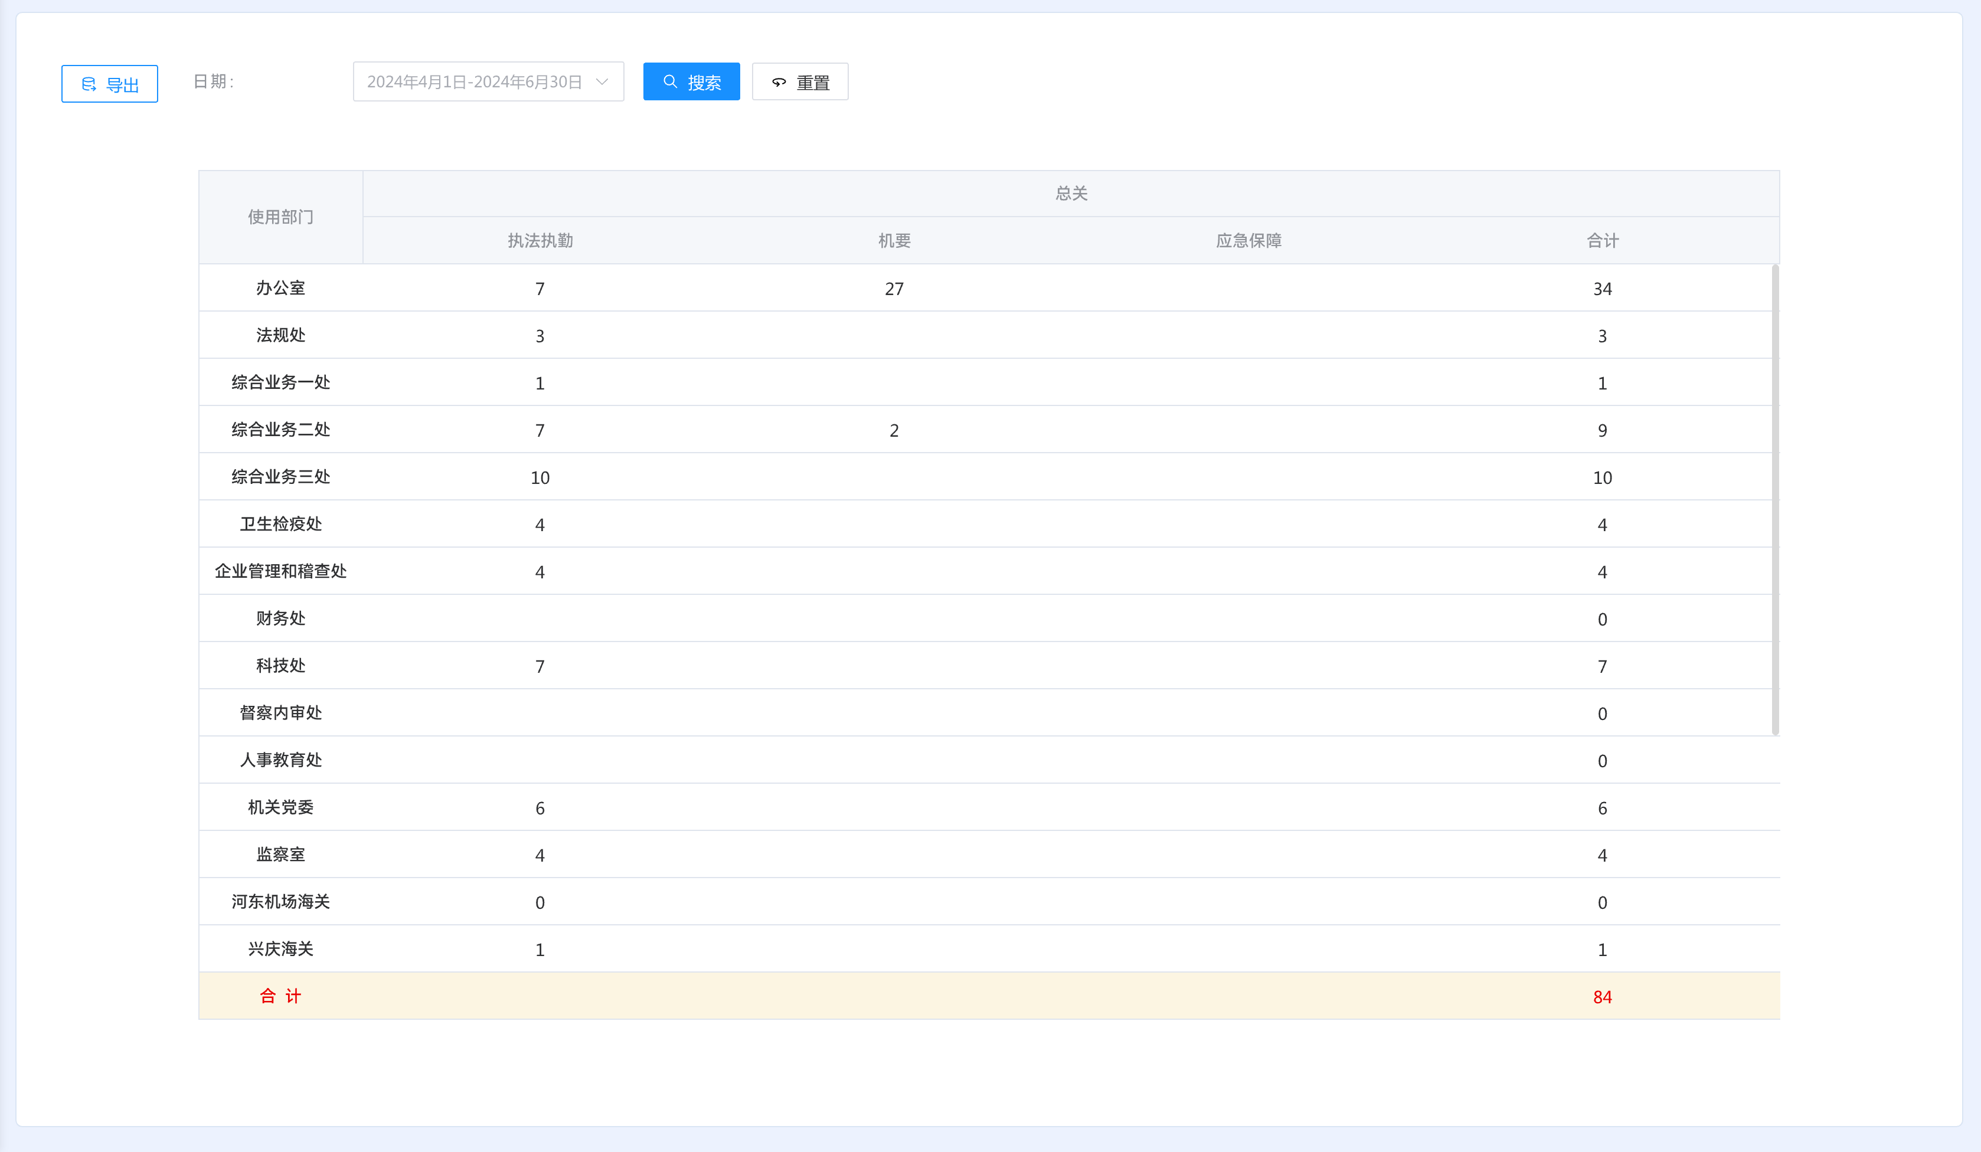Select the 办公室 department row

click(x=280, y=289)
